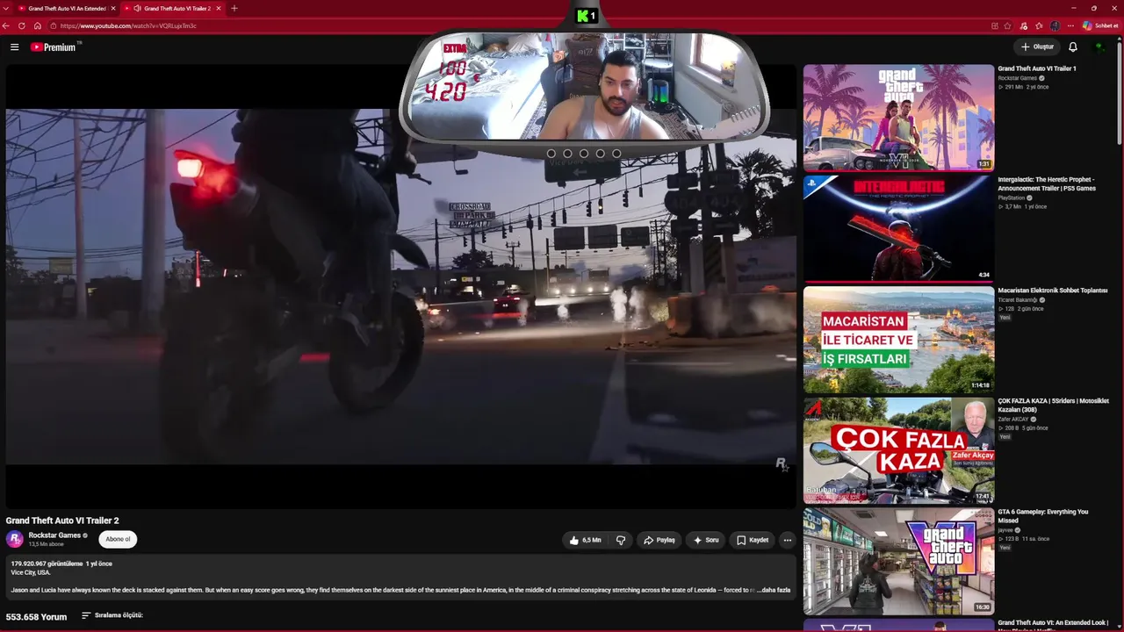Open the 'Soru' ask button
Viewport: 1124px width, 632px height.
tap(706, 541)
